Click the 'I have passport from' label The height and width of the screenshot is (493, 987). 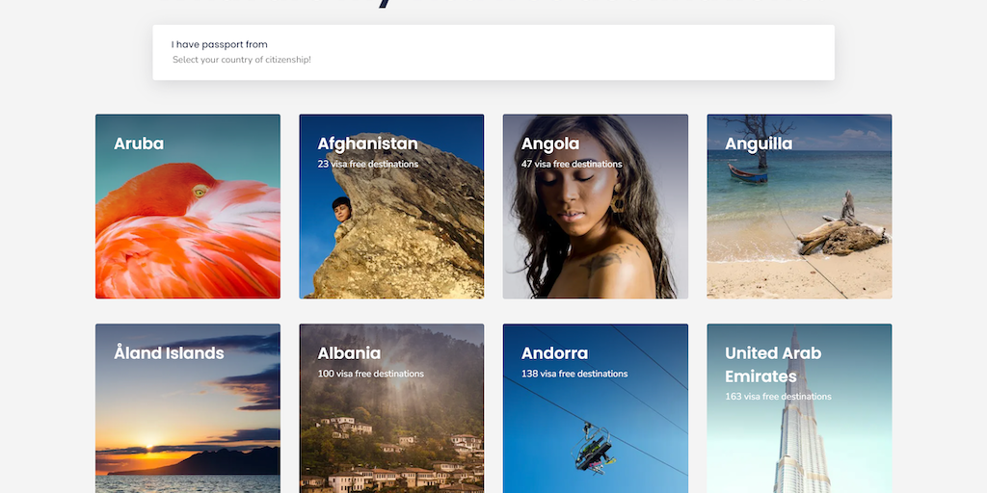point(220,44)
